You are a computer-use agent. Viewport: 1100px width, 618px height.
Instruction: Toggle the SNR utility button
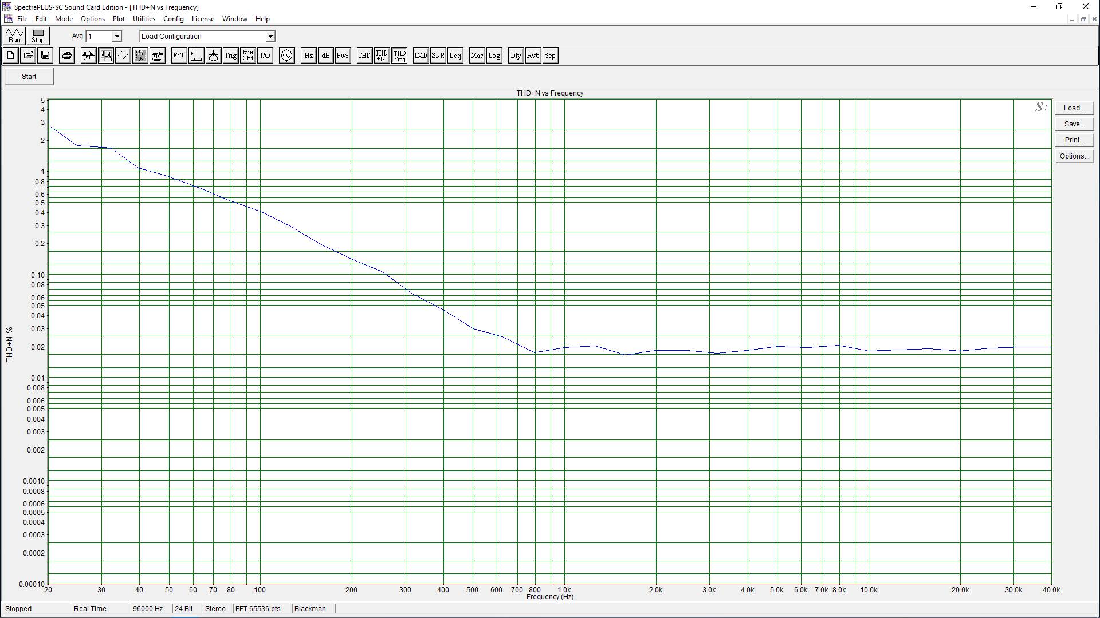click(438, 56)
